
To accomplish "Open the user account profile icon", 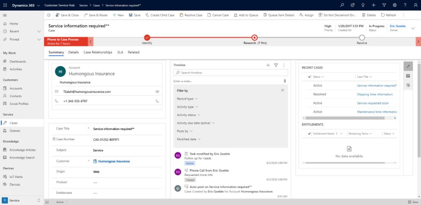I will [x=416, y=5].
